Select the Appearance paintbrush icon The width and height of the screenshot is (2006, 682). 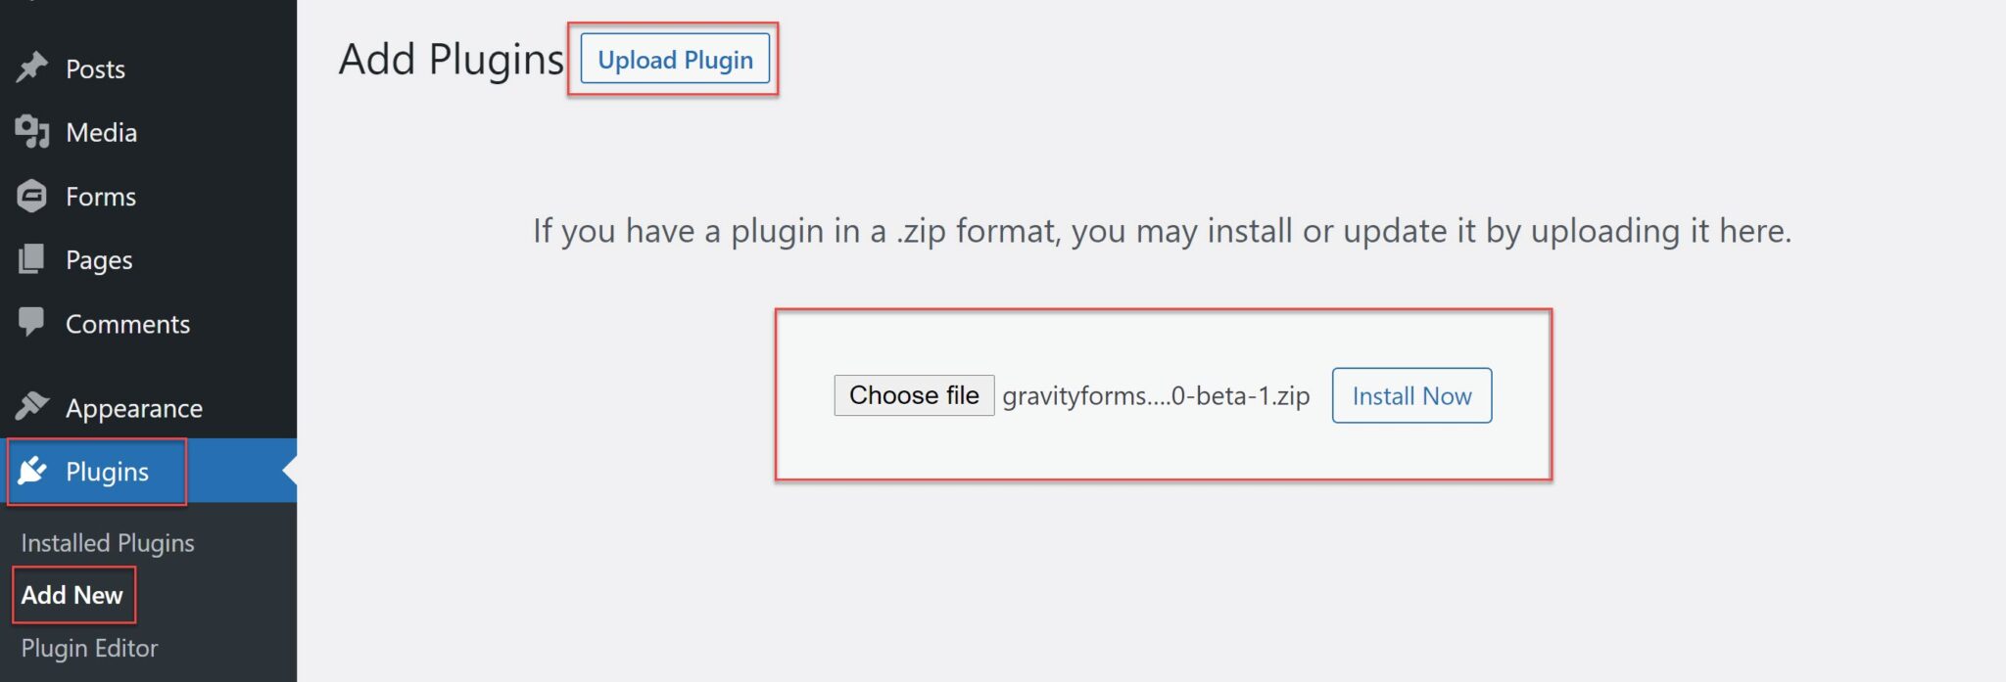click(32, 407)
